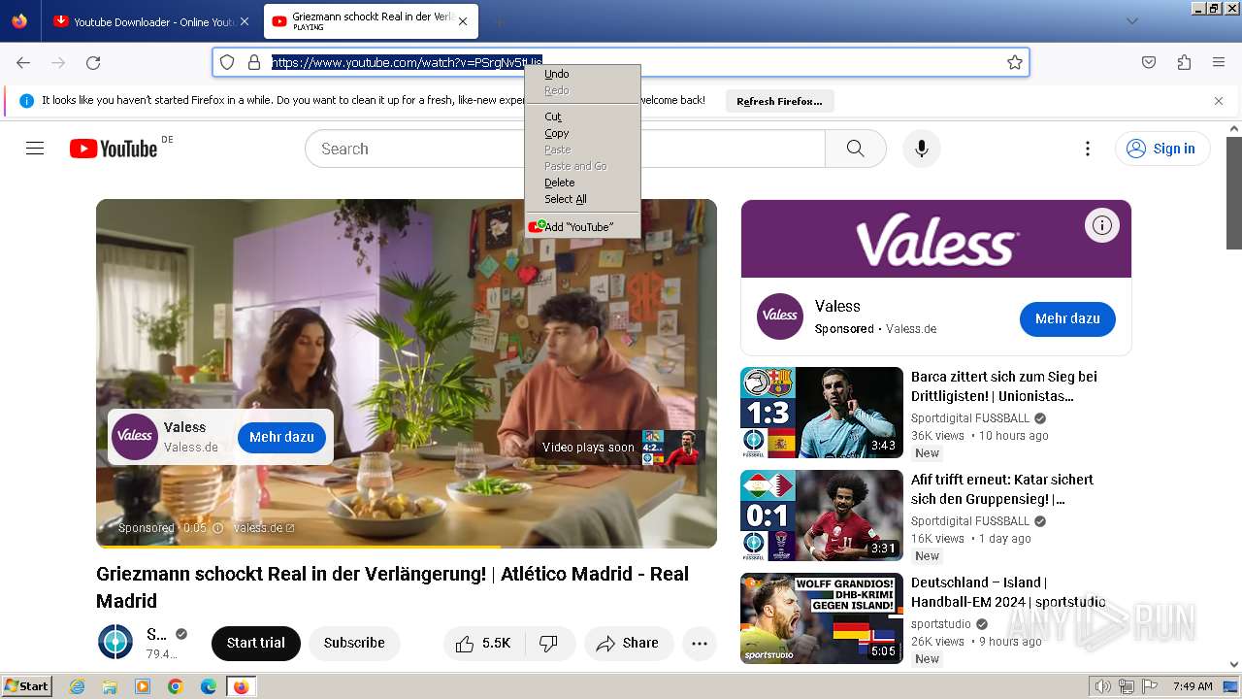The image size is (1242, 699).
Task: Open Afif trifft erneut video title
Action: click(x=1002, y=489)
